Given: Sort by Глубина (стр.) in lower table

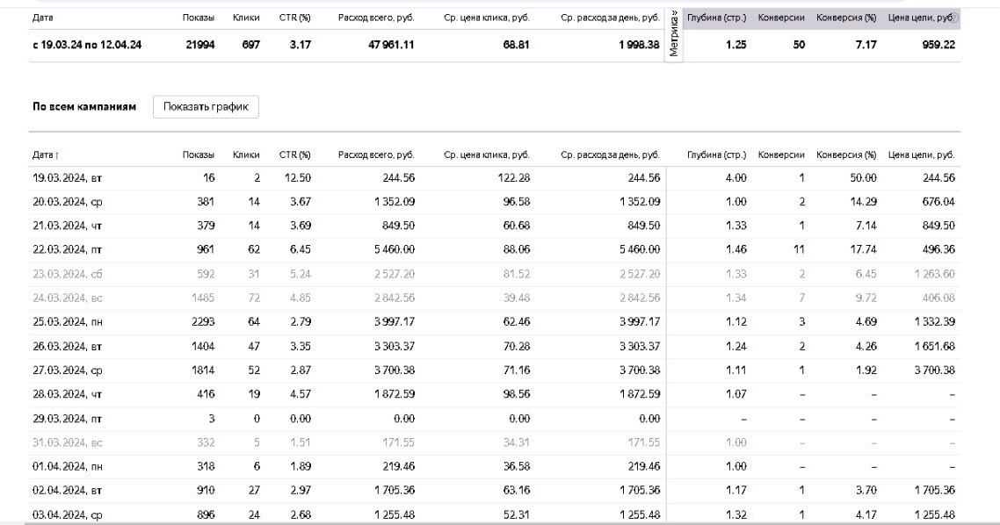Looking at the screenshot, I should pos(716,155).
